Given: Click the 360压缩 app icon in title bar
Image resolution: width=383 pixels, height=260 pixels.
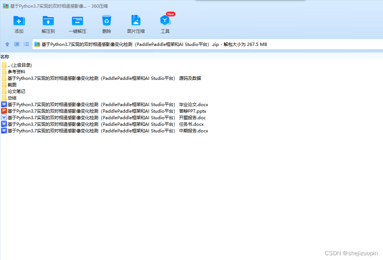Looking at the screenshot, I should click(5, 6).
